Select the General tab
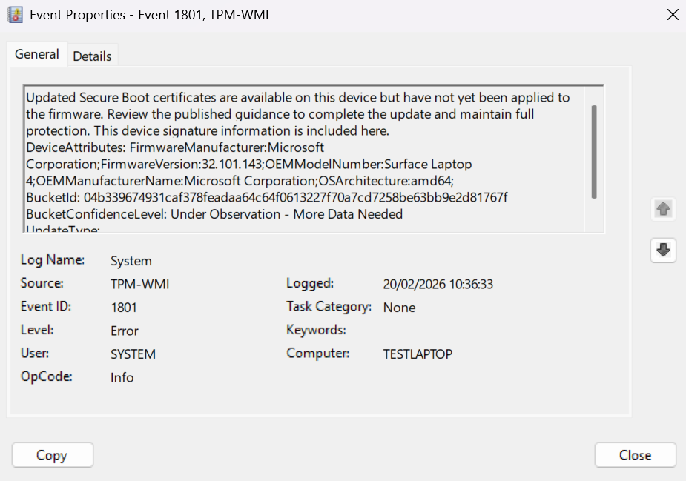The image size is (686, 481). coord(37,55)
